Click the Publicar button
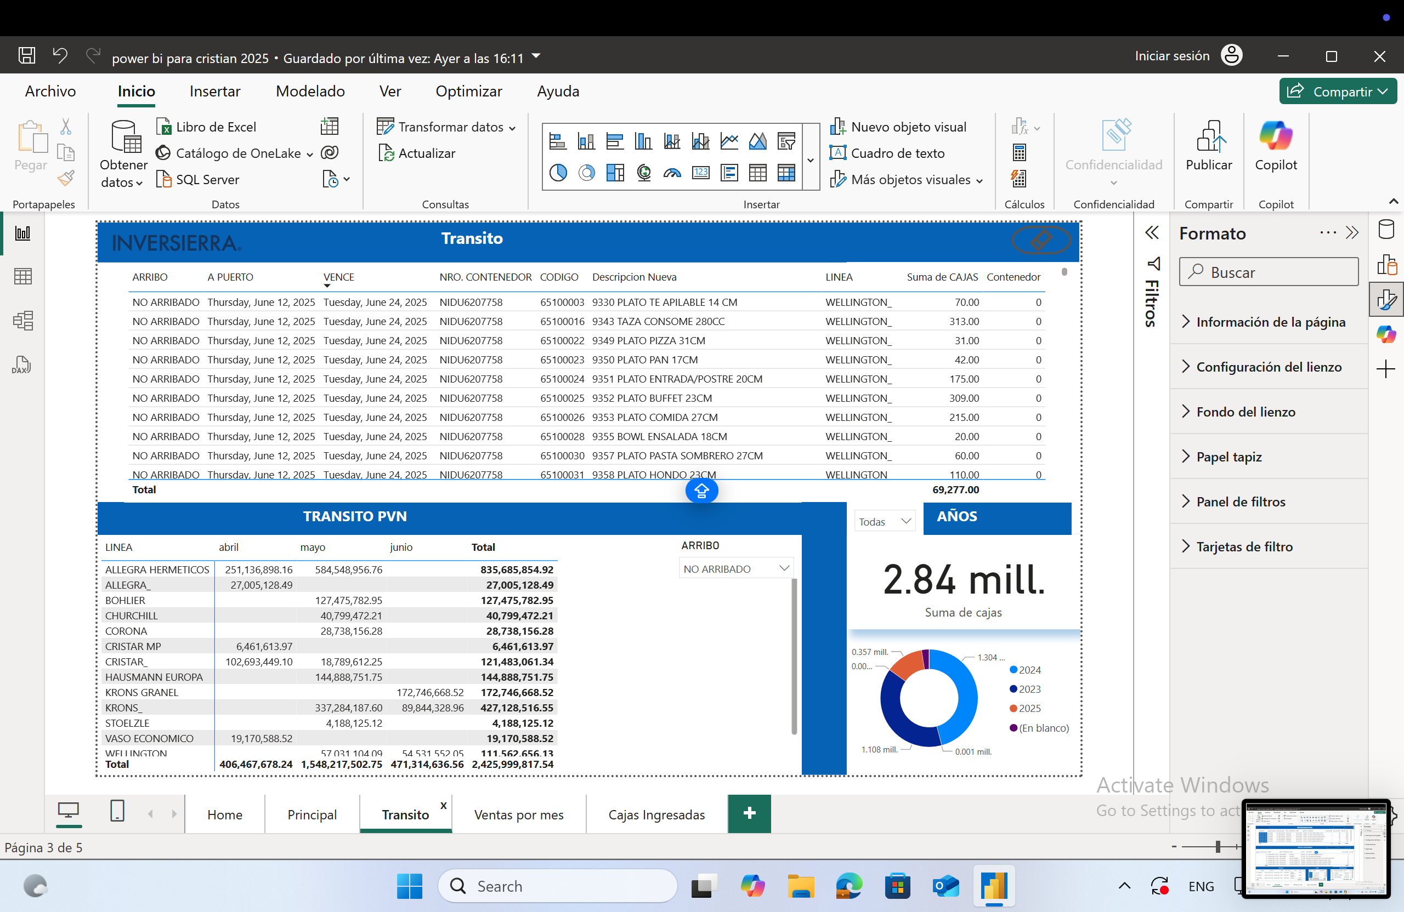The image size is (1404, 912). [x=1209, y=147]
